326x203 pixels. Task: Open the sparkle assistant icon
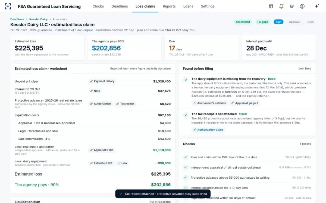click(x=317, y=6)
